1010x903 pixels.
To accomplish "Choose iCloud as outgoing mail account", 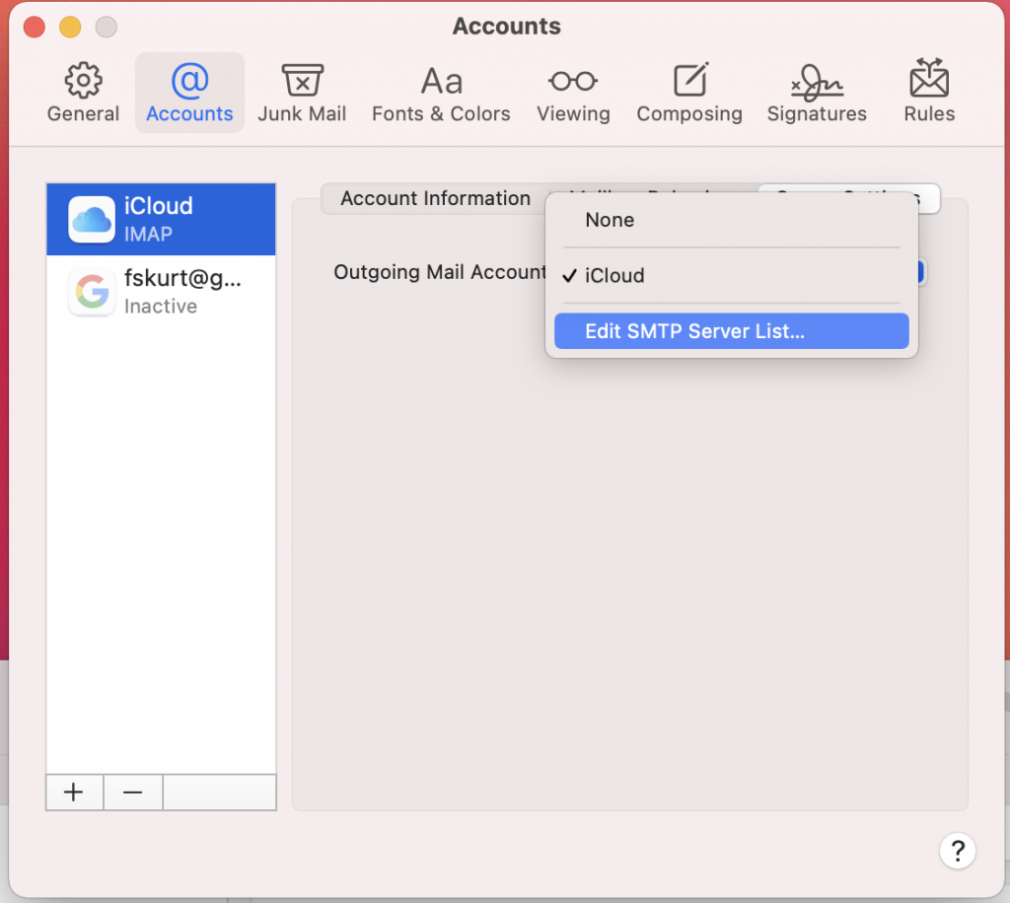I will click(732, 275).
